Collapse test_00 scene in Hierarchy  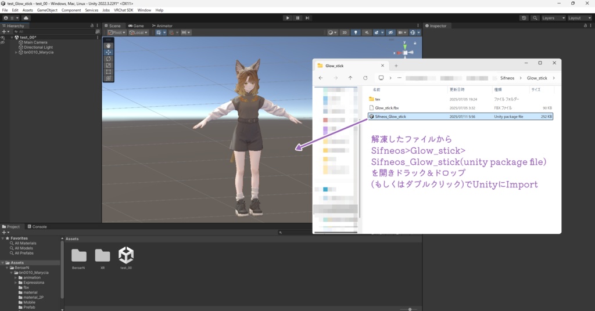click(x=12, y=38)
